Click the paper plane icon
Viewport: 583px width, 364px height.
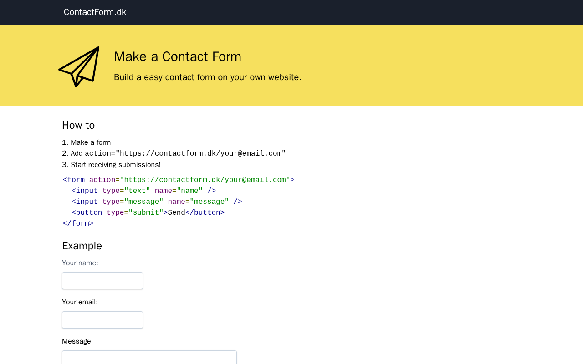tap(79, 66)
